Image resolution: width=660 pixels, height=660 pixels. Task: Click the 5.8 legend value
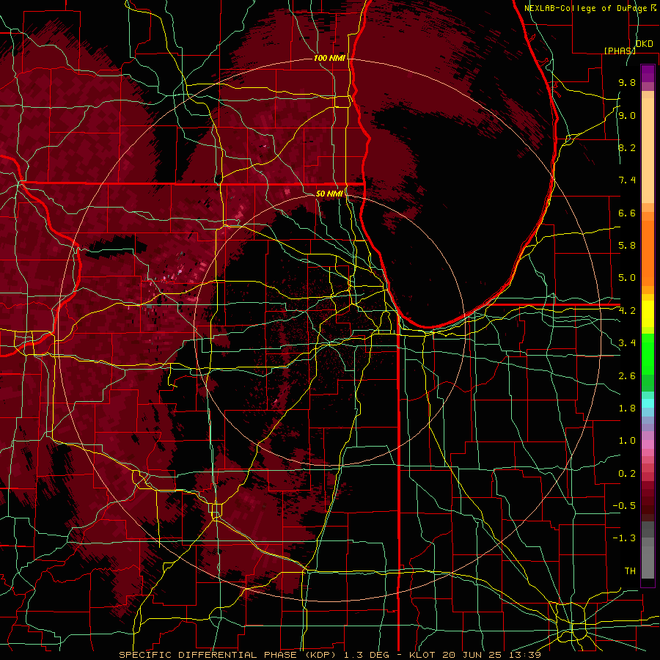click(x=627, y=246)
